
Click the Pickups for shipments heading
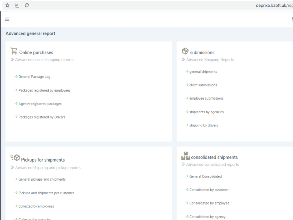click(x=43, y=160)
